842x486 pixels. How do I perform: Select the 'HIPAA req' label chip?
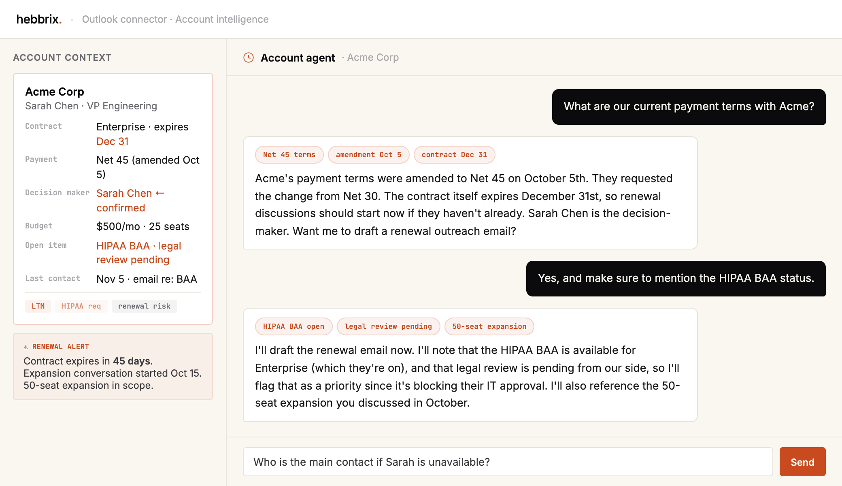point(81,306)
